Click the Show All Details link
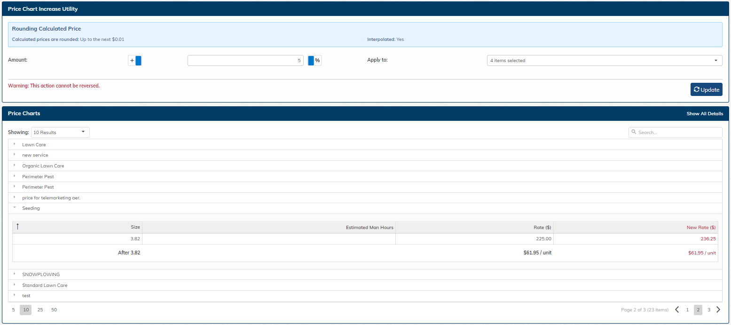The image size is (731, 325). point(704,114)
